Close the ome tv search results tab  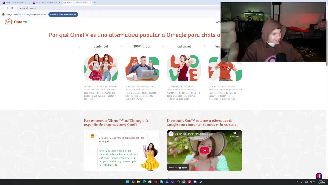60,3
